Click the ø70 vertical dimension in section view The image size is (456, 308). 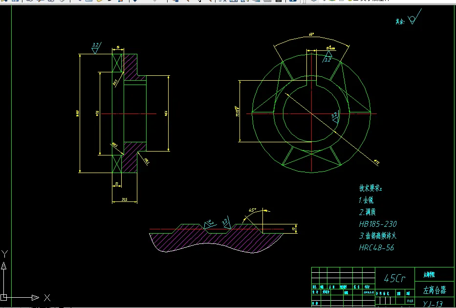click(x=97, y=113)
